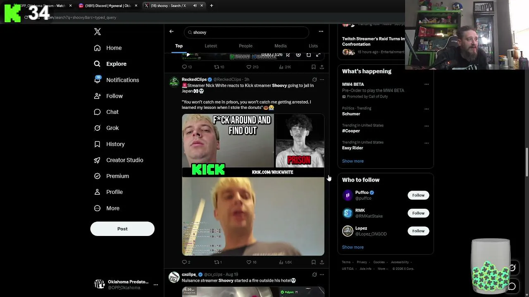Bookmark the post with 213 likes

coord(314,67)
